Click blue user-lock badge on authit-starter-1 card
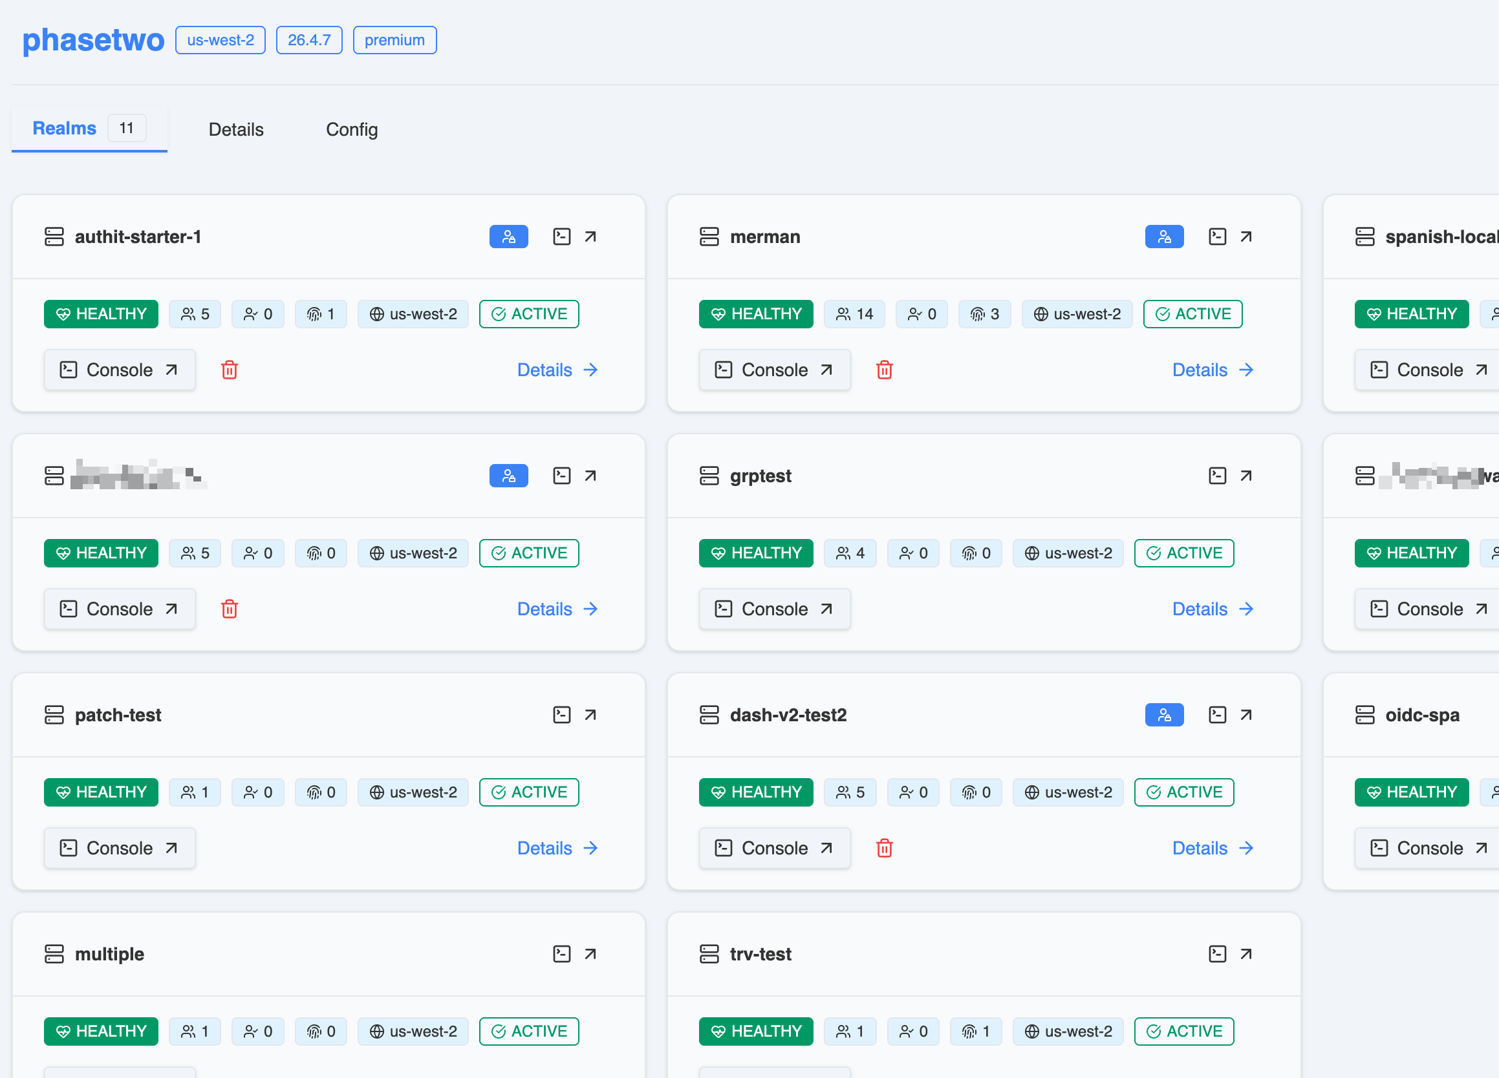The height and width of the screenshot is (1078, 1499). tap(508, 237)
